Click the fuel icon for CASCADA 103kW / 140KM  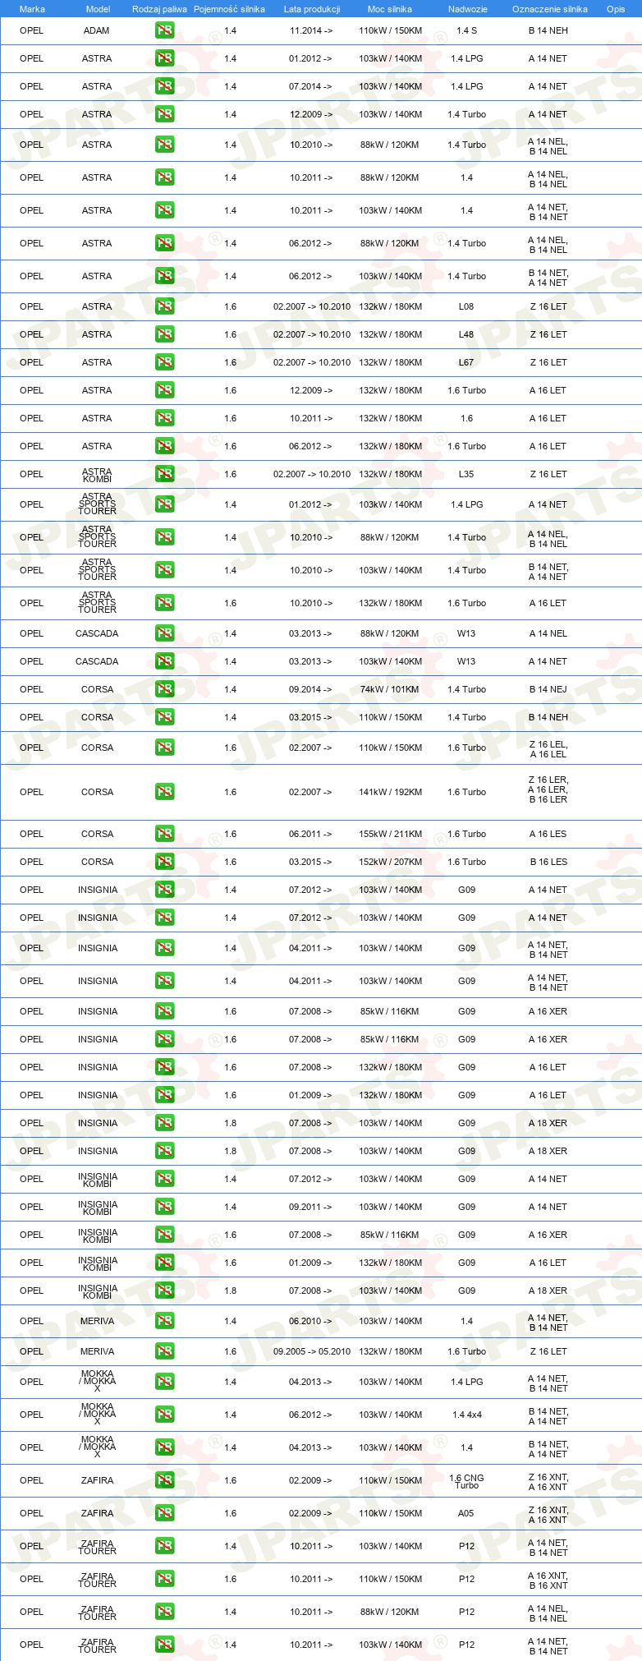point(164,661)
